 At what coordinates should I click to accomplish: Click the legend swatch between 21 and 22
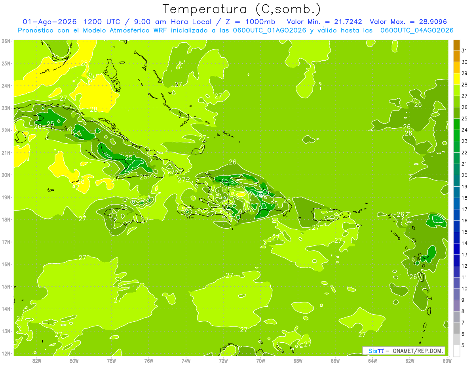tap(456, 159)
